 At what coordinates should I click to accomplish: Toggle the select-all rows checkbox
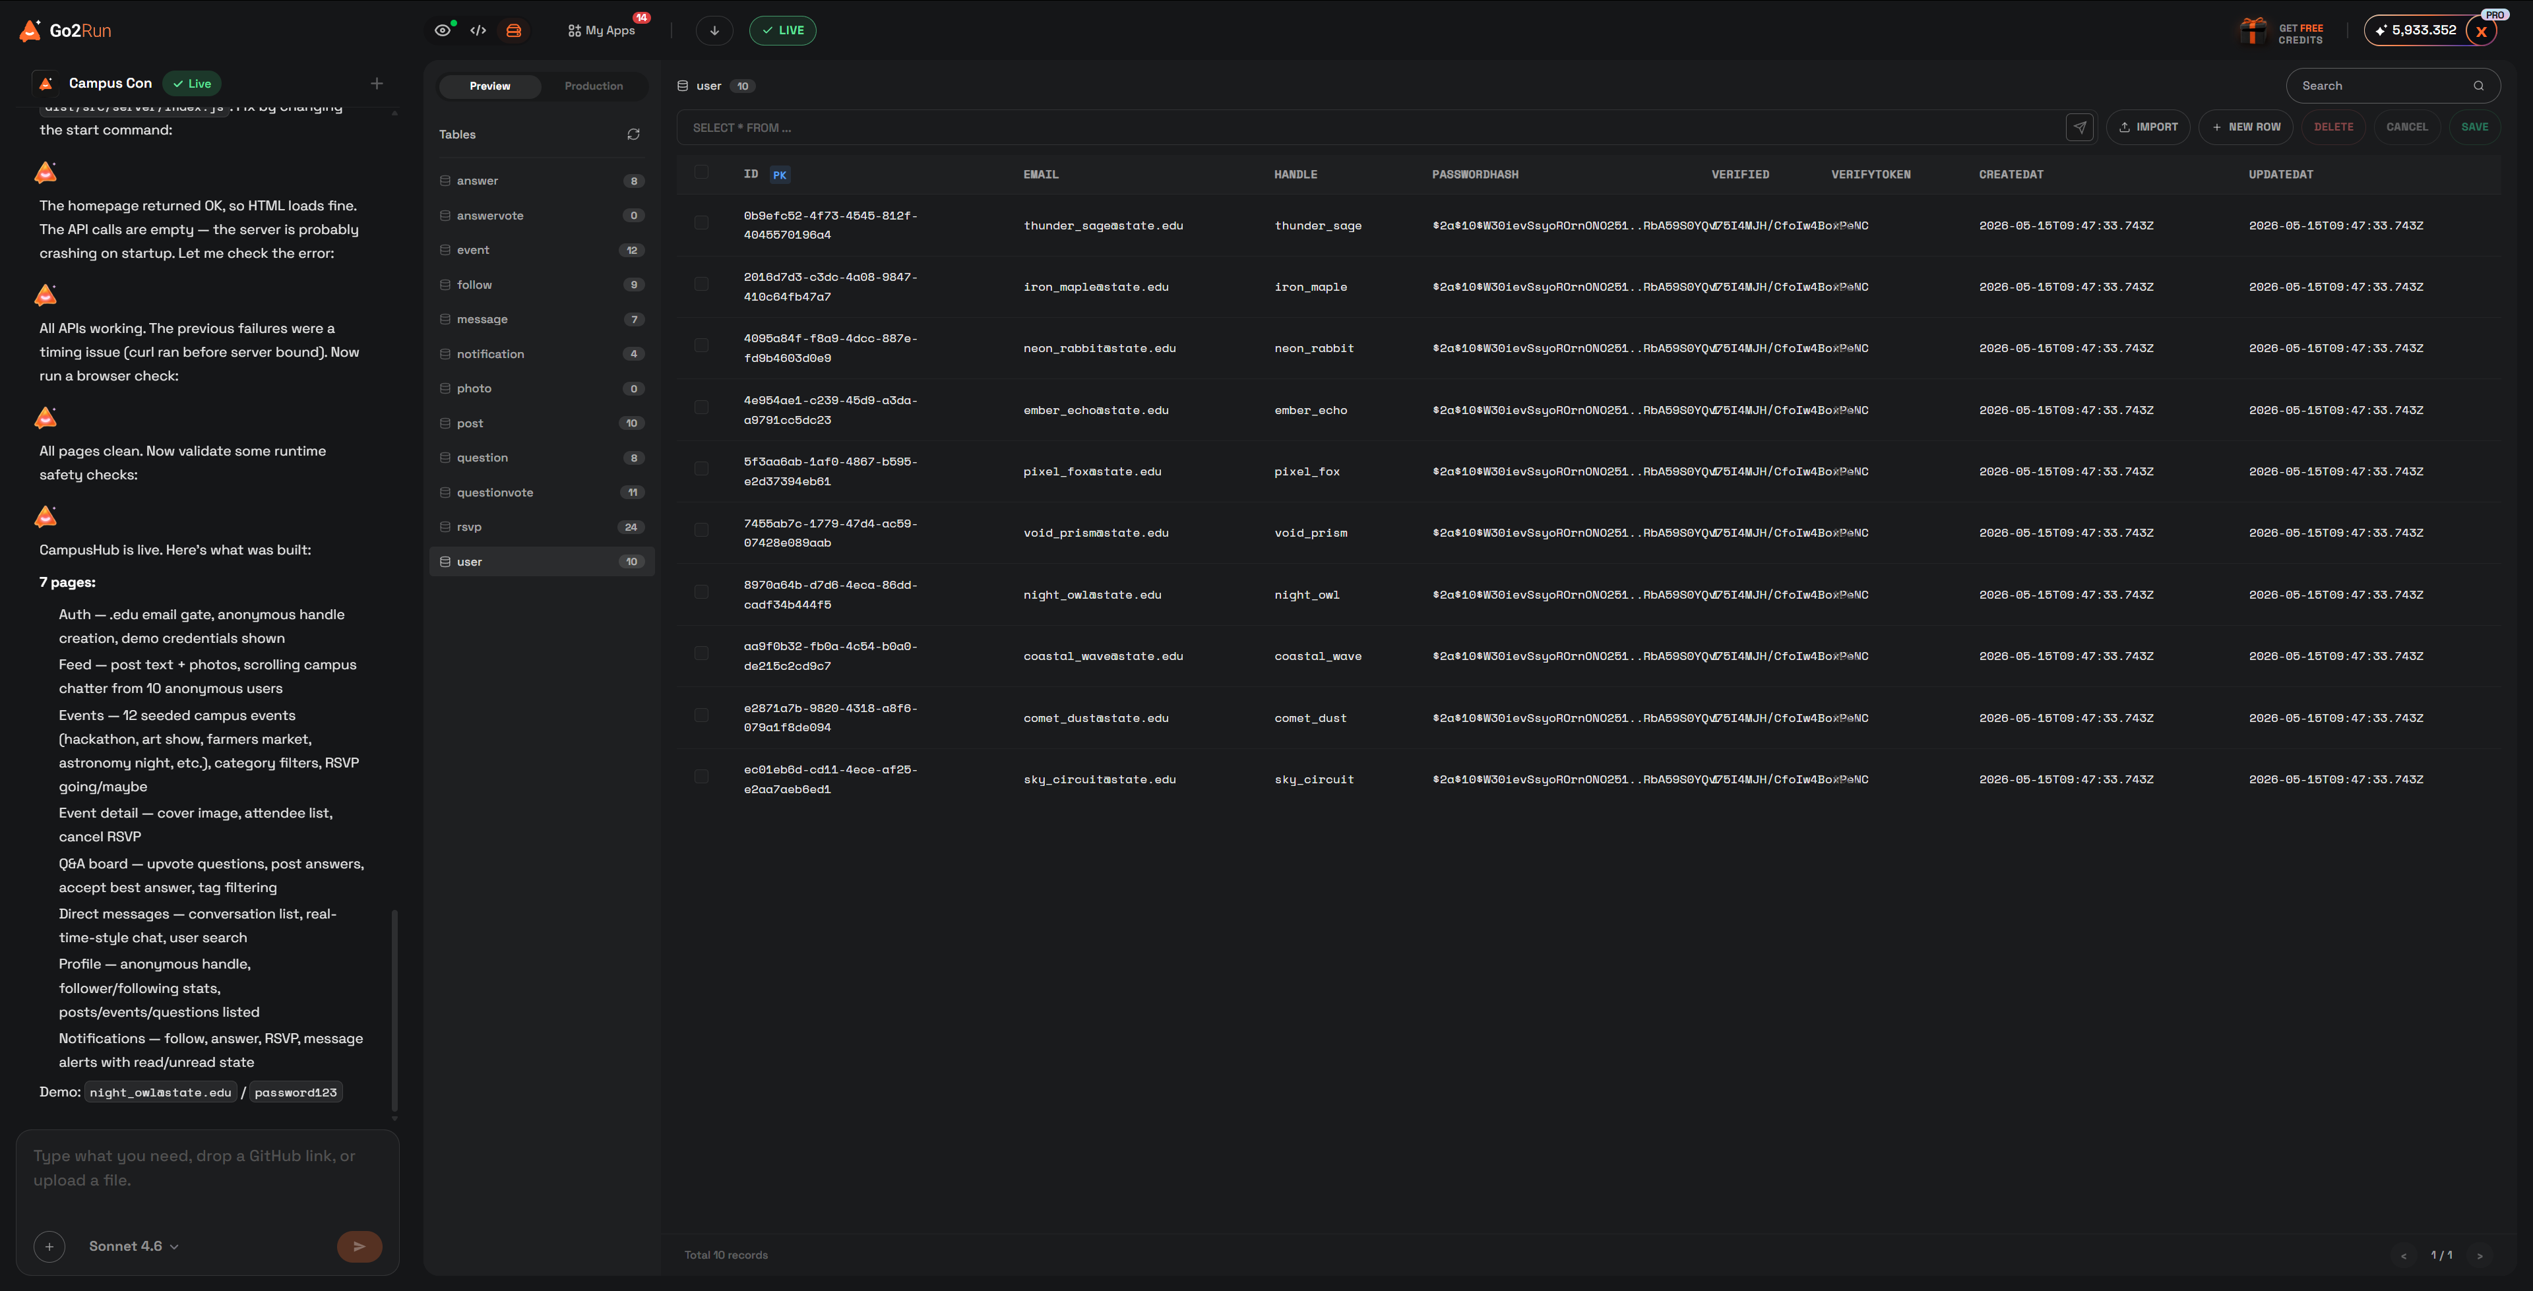point(701,172)
